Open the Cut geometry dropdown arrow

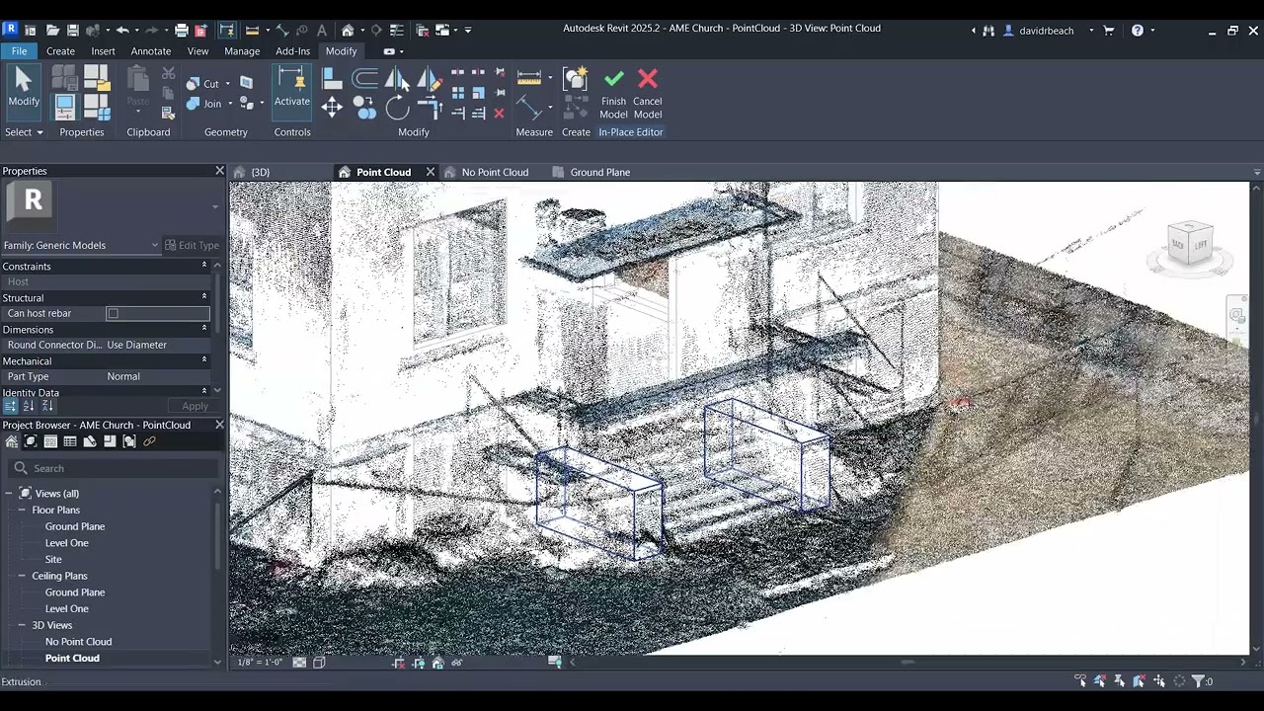pyautogui.click(x=227, y=84)
